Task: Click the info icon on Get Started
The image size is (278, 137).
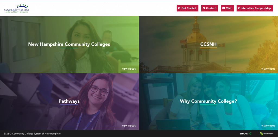Action: pos(179,8)
